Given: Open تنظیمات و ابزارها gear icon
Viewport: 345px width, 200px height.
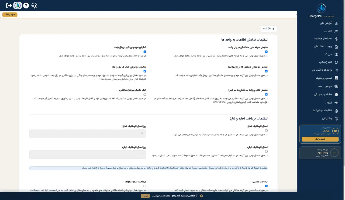Looking at the screenshot, I should pos(336,111).
